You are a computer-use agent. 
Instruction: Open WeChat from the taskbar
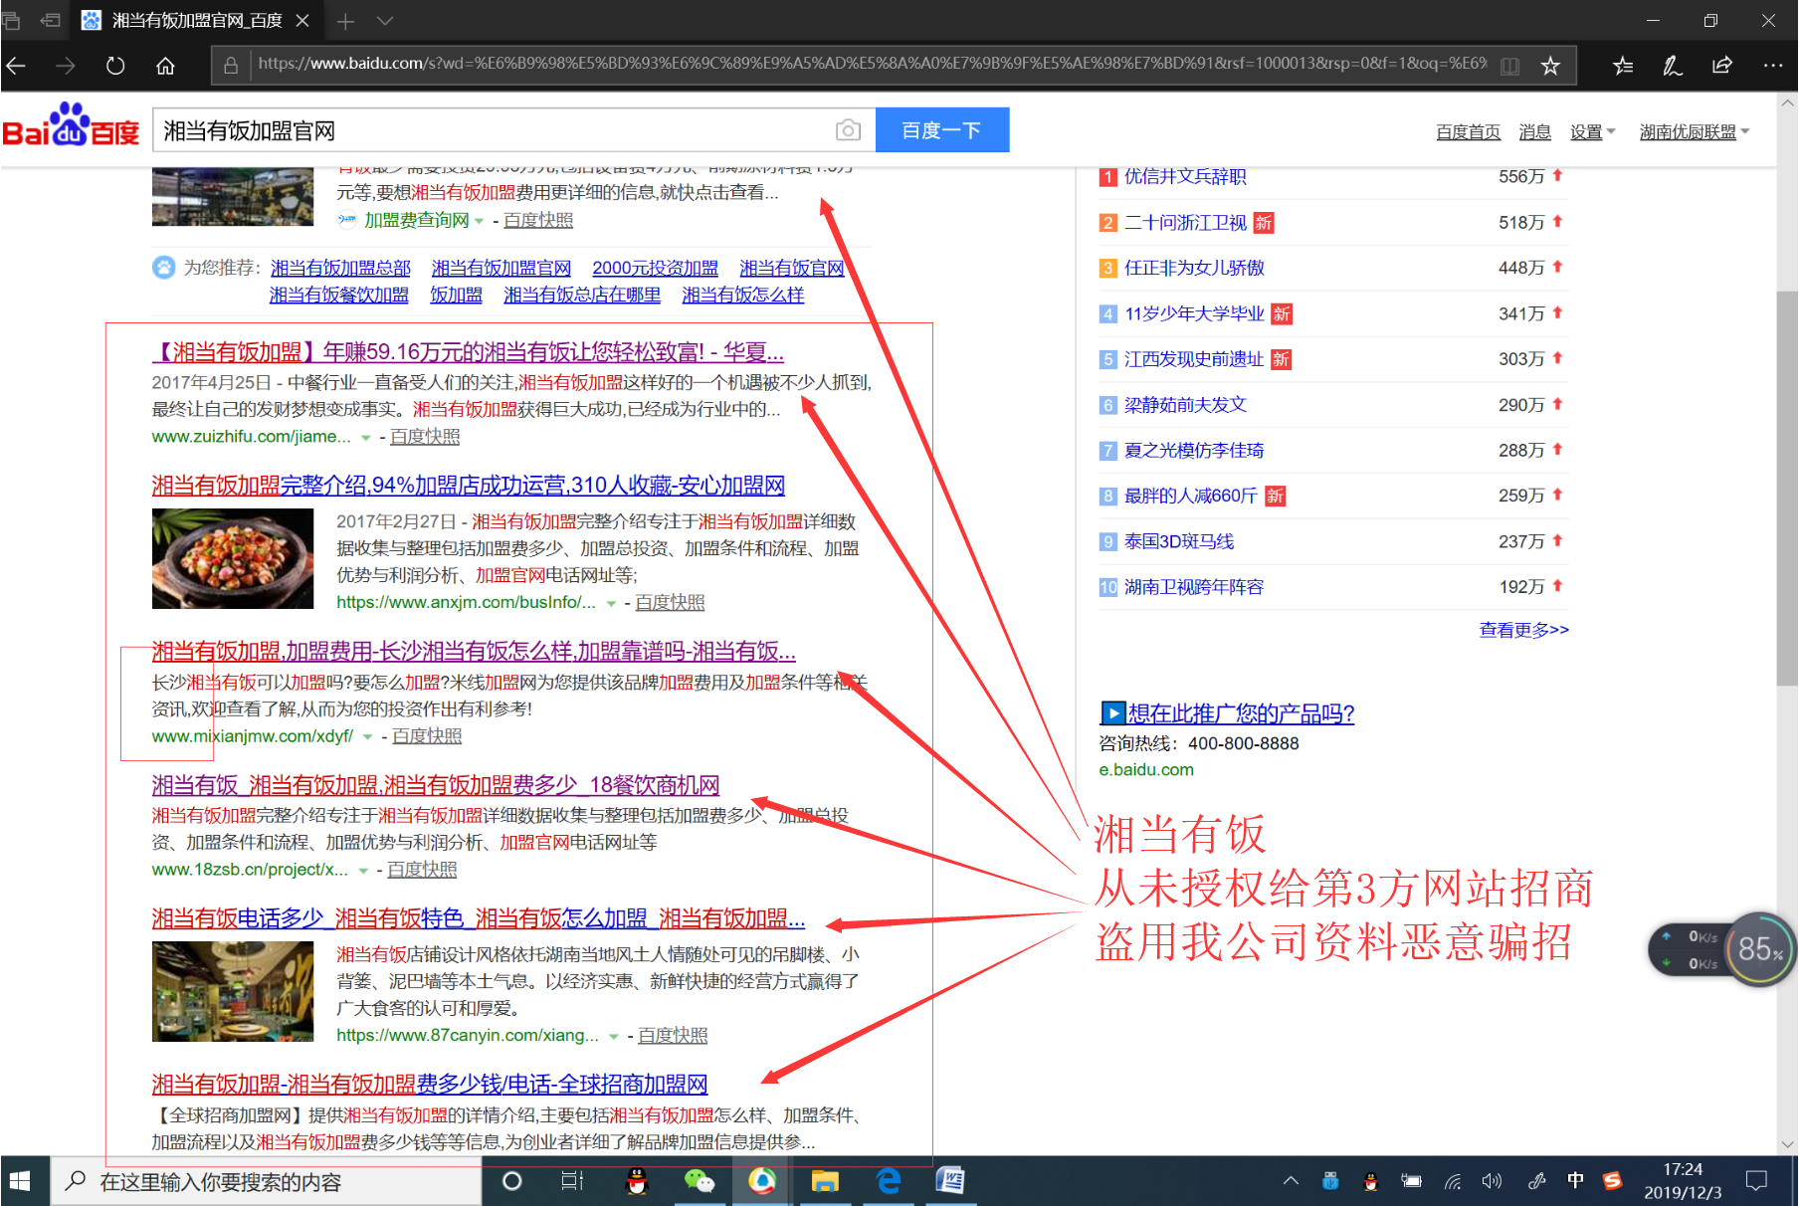(699, 1181)
